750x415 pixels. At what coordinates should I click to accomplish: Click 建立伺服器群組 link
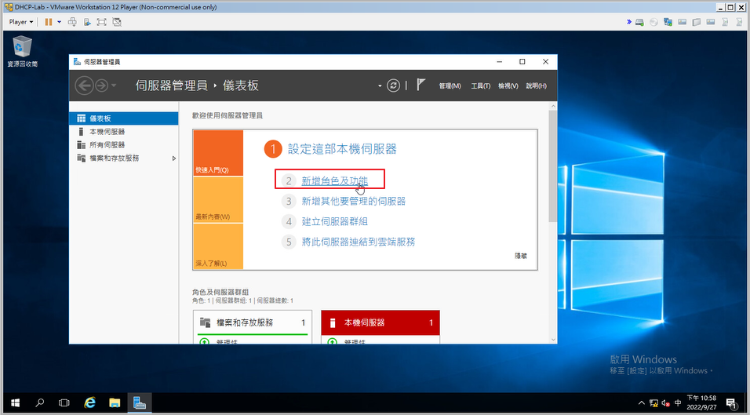point(334,222)
